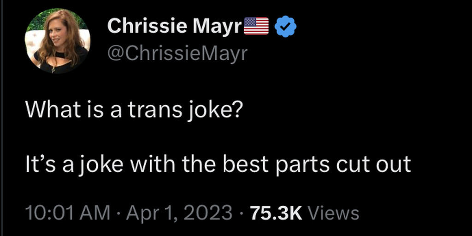
Task: Open Chrissie Mayr's profile picture
Action: 58,41
